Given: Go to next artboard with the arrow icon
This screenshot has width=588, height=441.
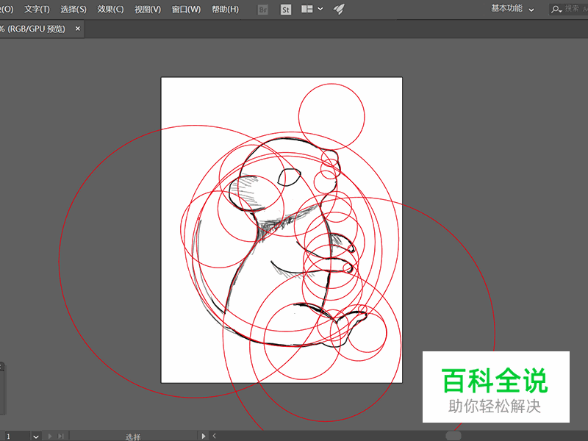Looking at the screenshot, I should pyautogui.click(x=50, y=435).
